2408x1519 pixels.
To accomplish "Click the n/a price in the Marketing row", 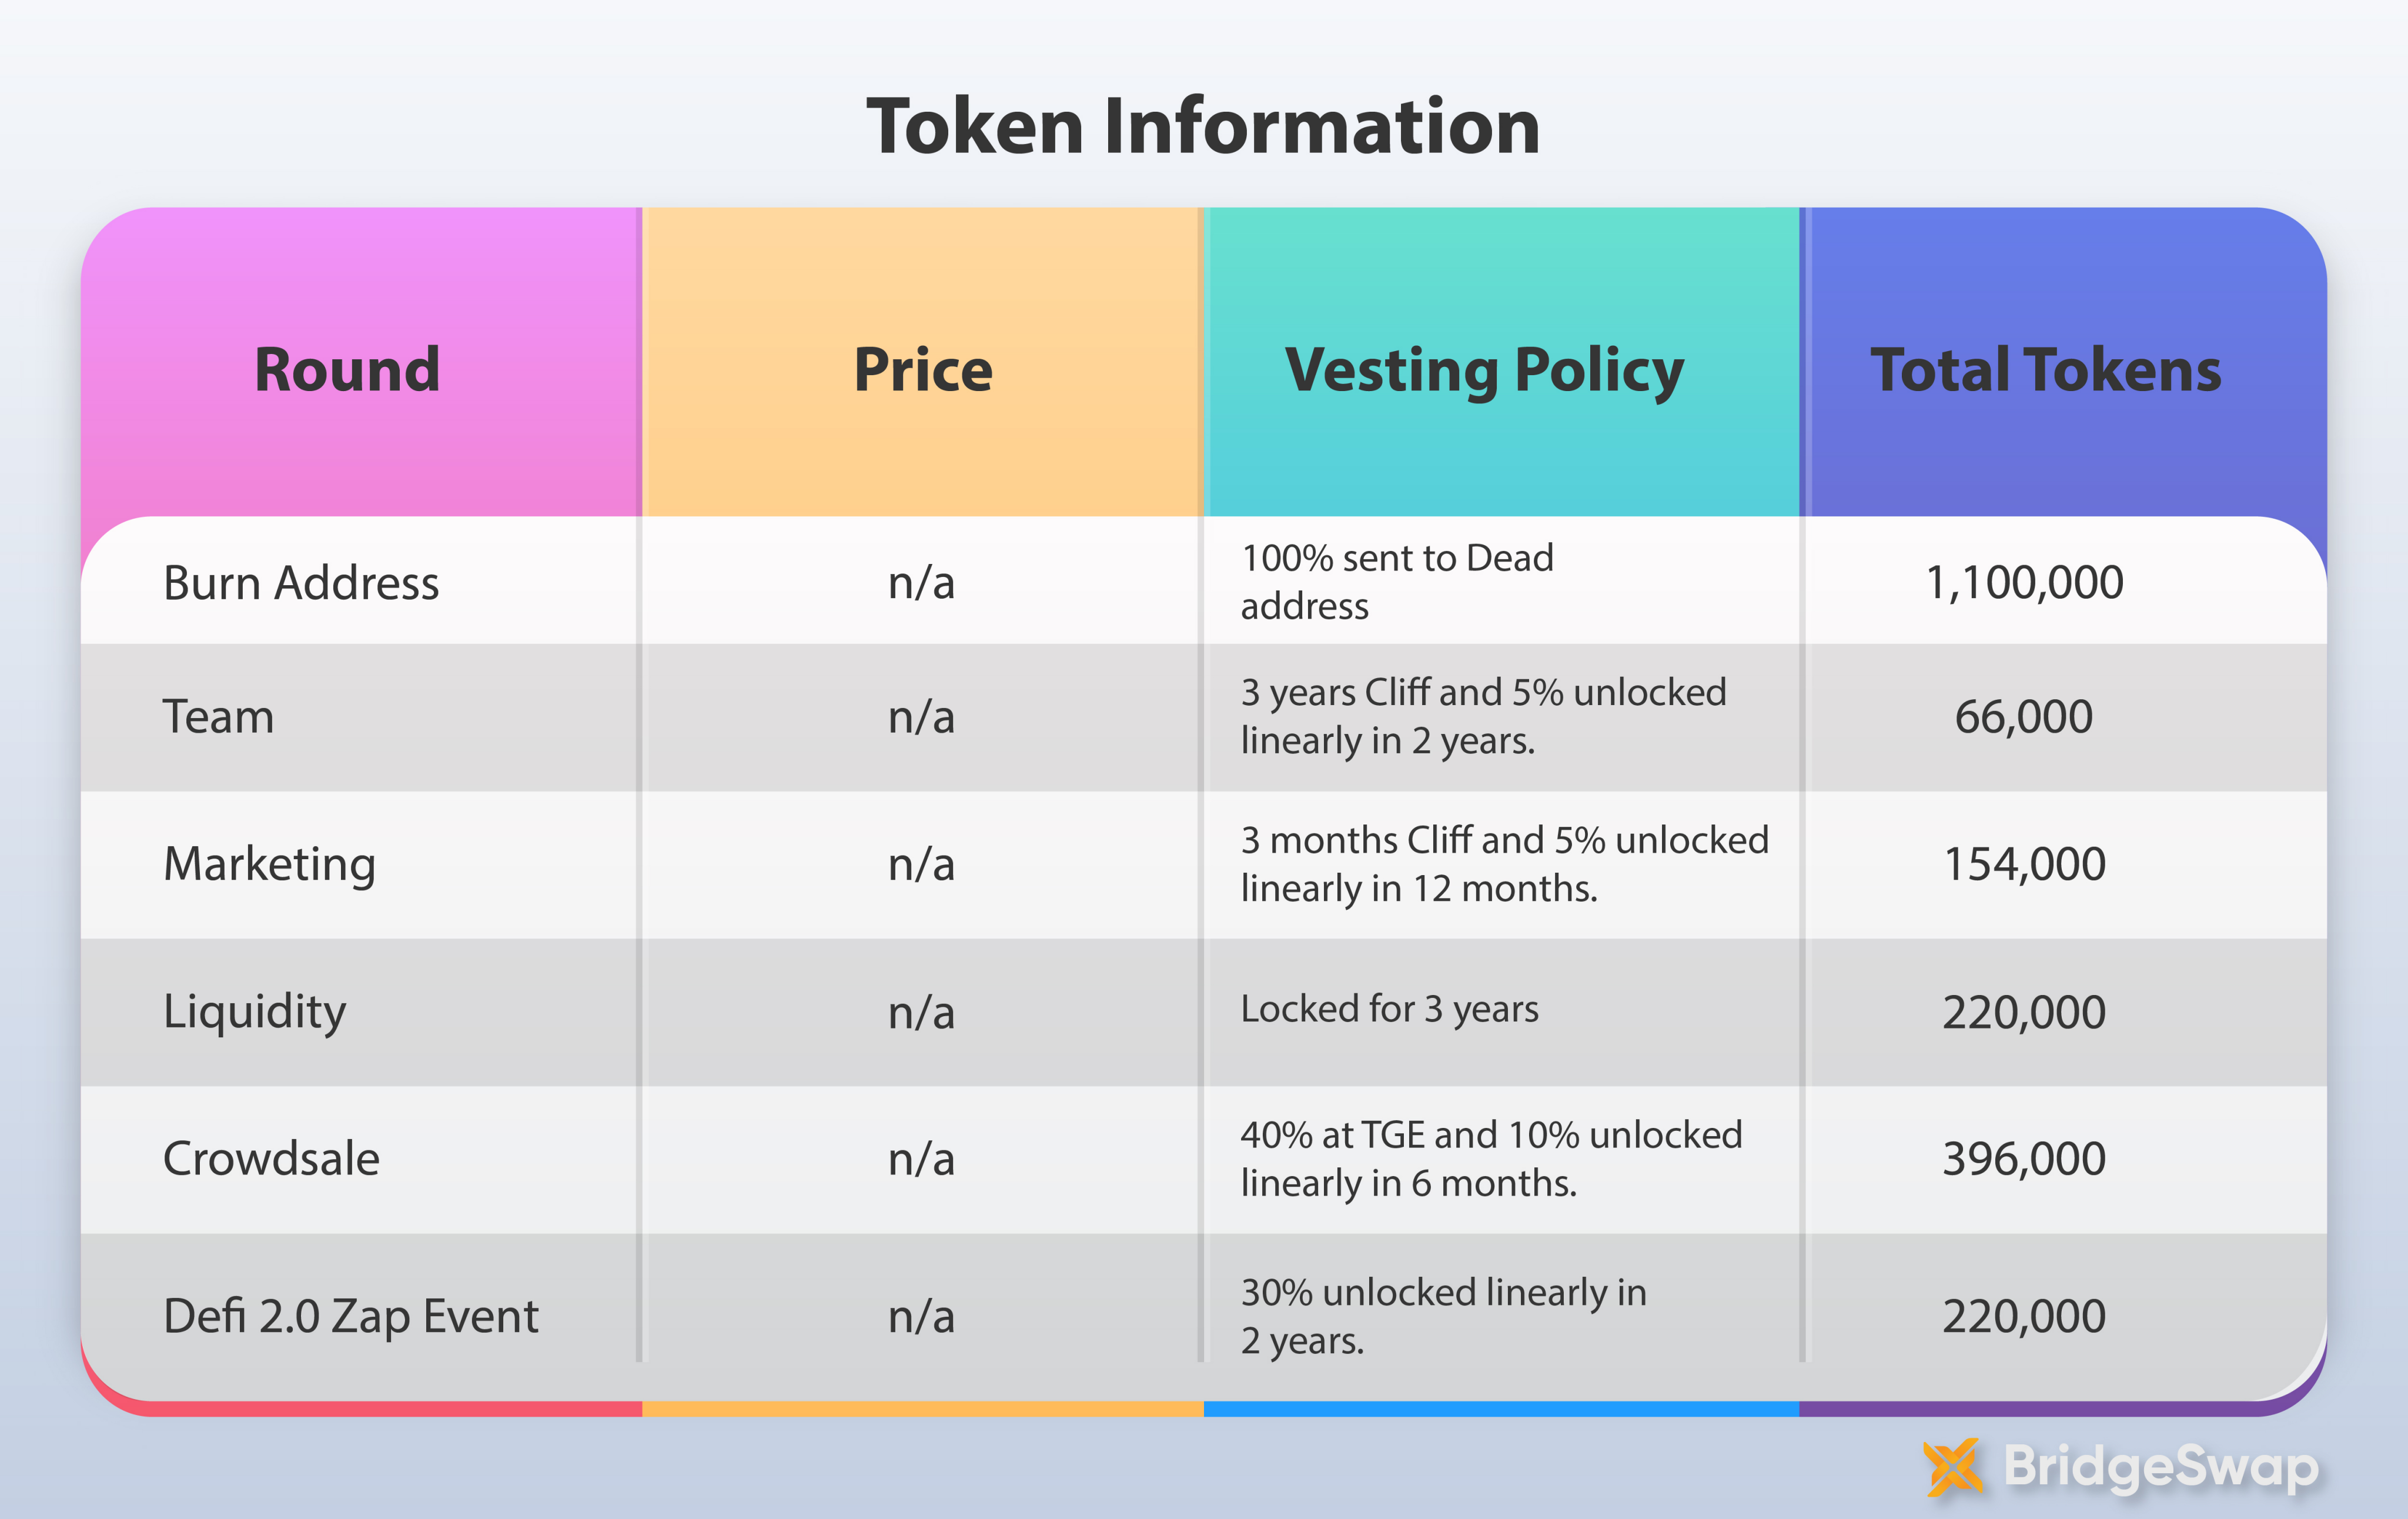I will pos(921,864).
